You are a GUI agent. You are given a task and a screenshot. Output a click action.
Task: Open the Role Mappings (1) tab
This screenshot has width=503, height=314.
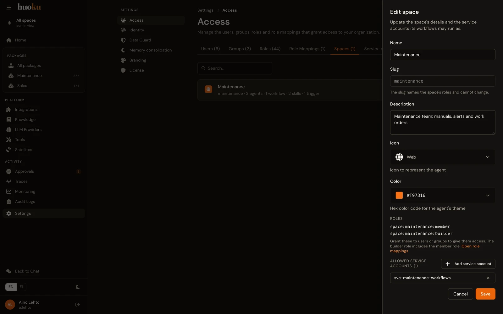tap(307, 49)
